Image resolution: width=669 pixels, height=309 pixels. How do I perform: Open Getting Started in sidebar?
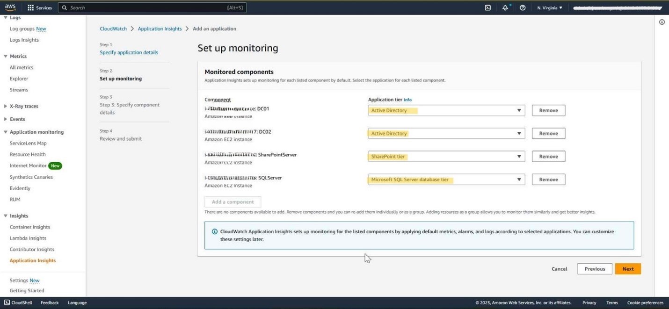[x=27, y=291]
